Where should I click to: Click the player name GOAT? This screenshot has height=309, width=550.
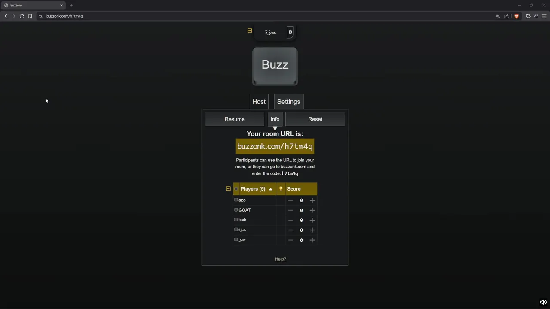click(x=244, y=210)
